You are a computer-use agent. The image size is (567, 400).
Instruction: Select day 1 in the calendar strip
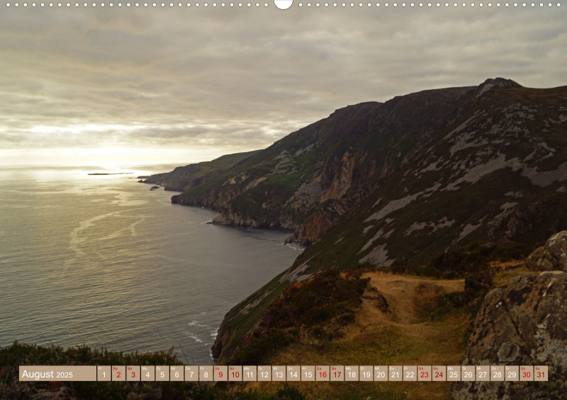tap(103, 373)
